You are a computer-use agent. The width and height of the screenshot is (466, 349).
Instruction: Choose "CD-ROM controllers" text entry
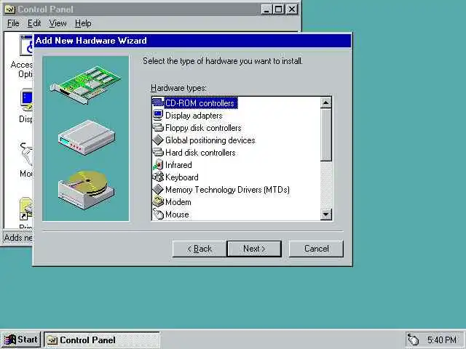(200, 103)
